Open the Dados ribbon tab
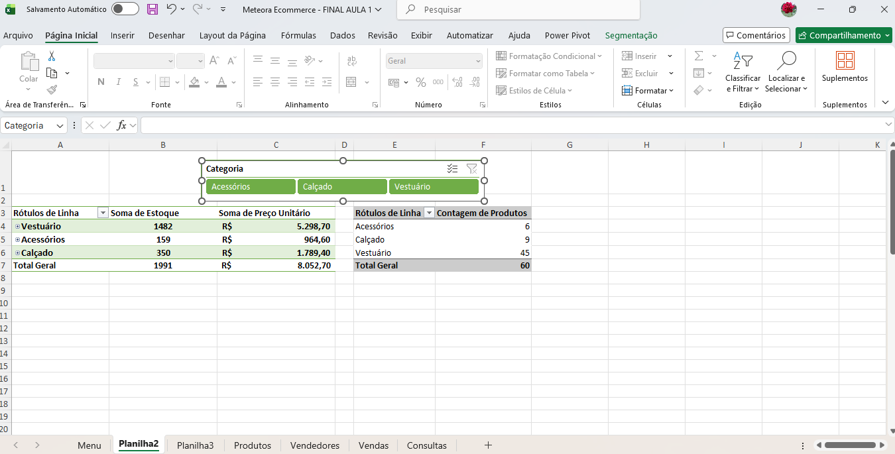Screen dimensions: 895x454 342,36
